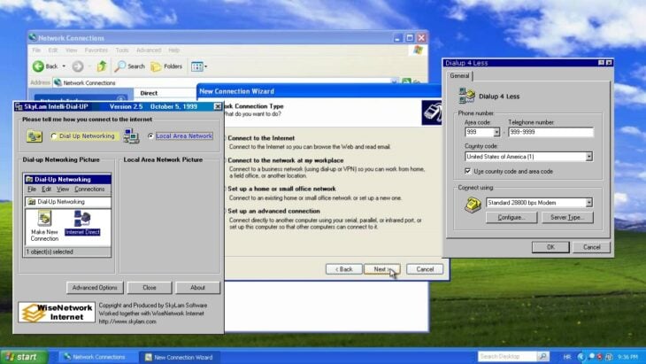Toggle Use country code and area code checkbox
The image size is (646, 364).
coord(467,171)
